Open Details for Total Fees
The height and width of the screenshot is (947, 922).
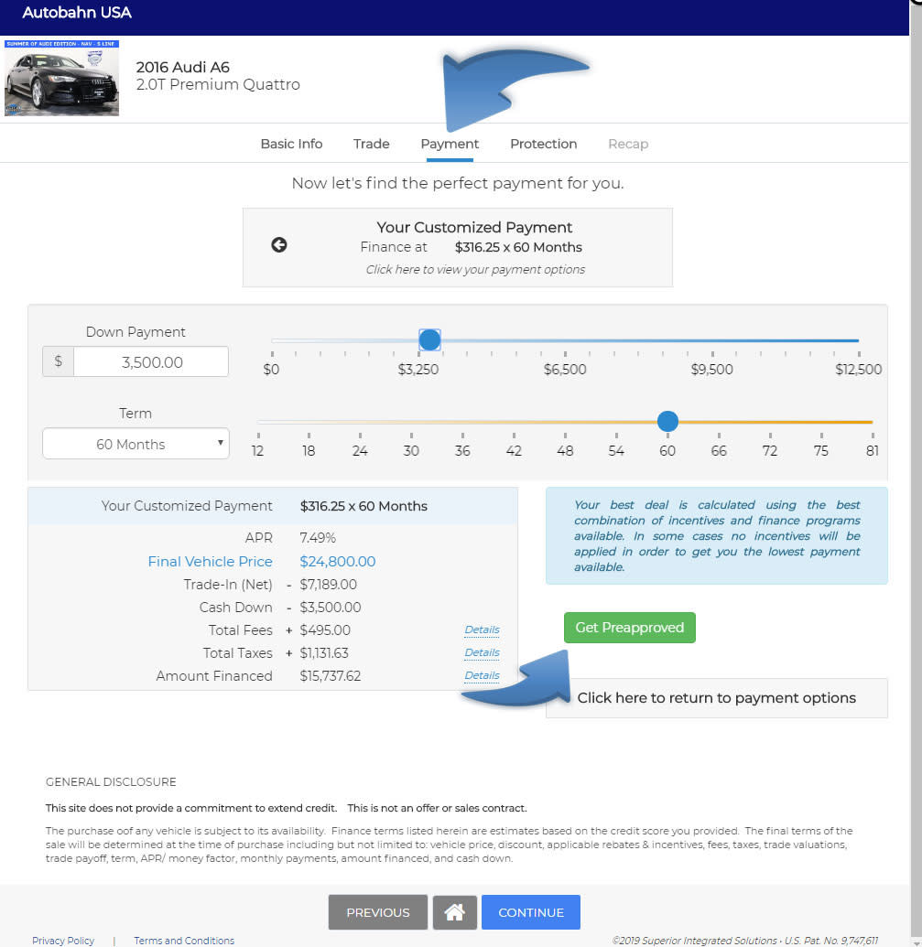(482, 630)
